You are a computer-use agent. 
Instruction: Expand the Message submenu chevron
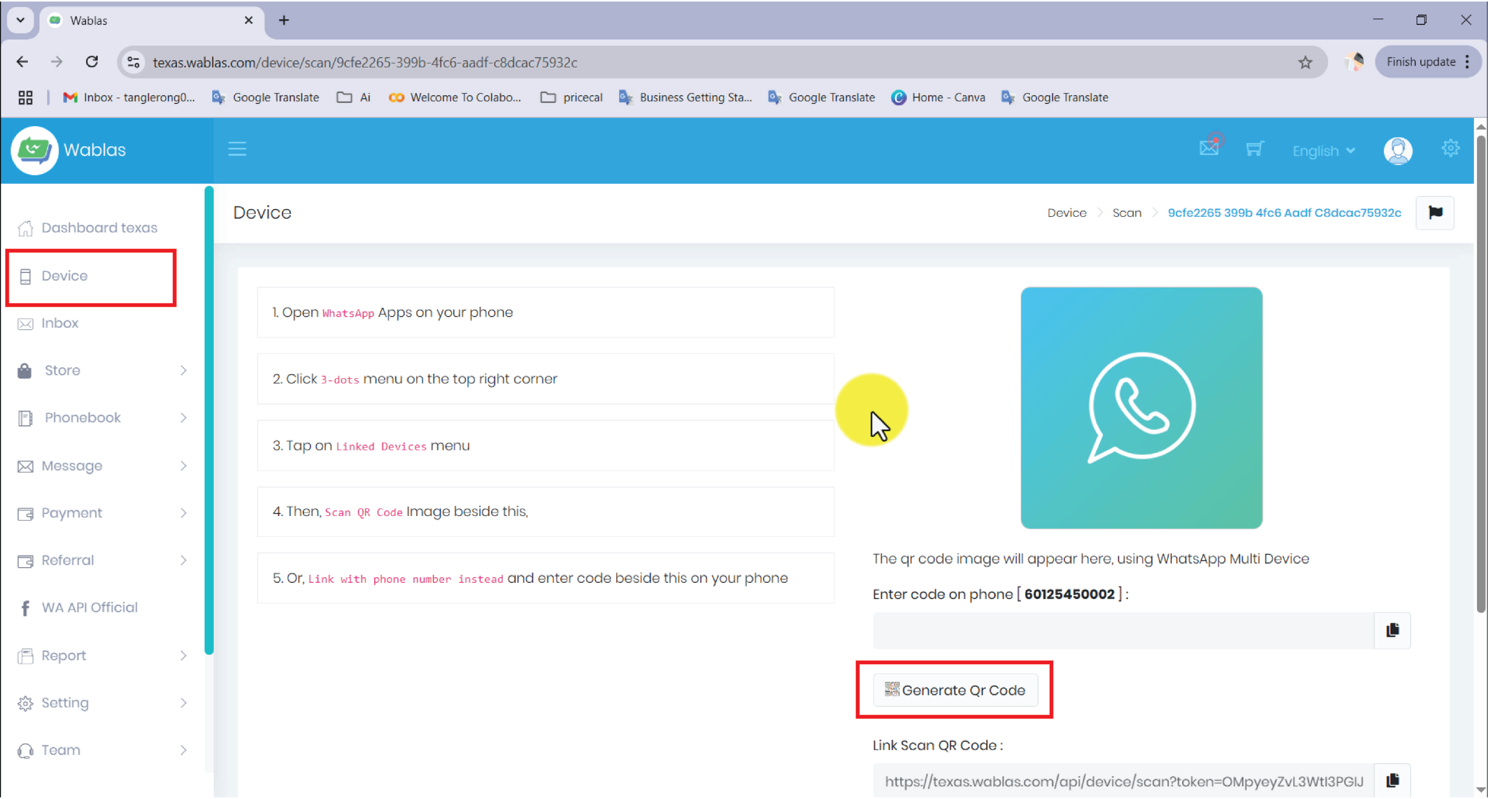coord(183,466)
